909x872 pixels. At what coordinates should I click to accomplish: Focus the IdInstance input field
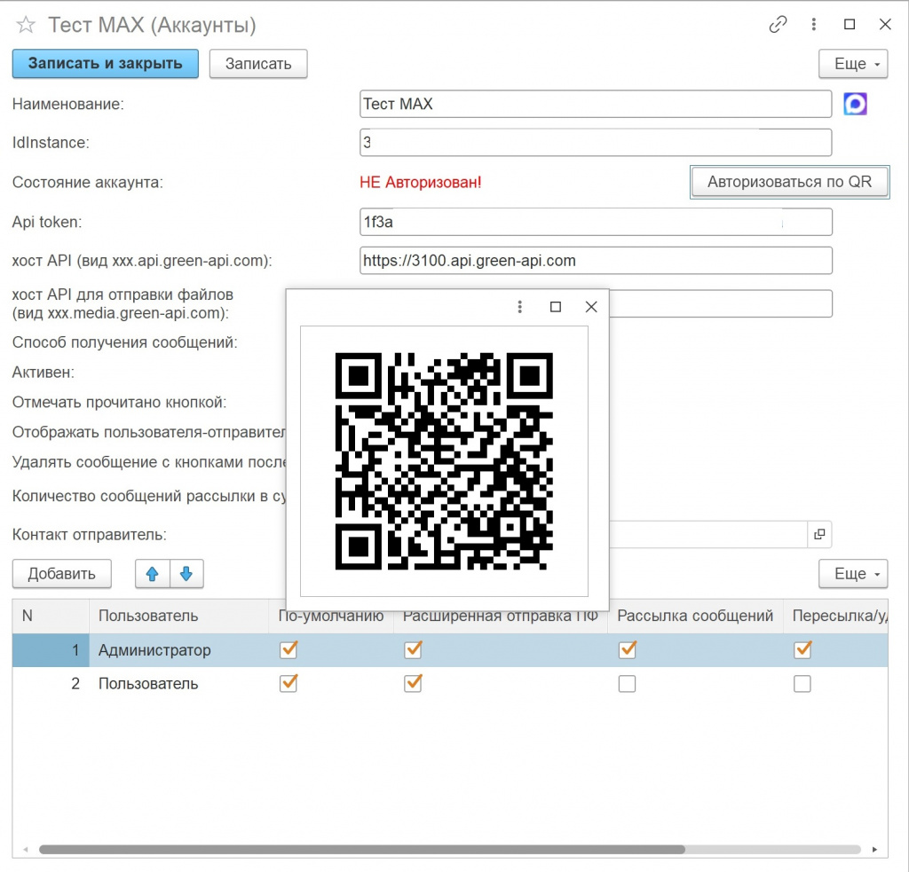point(596,143)
